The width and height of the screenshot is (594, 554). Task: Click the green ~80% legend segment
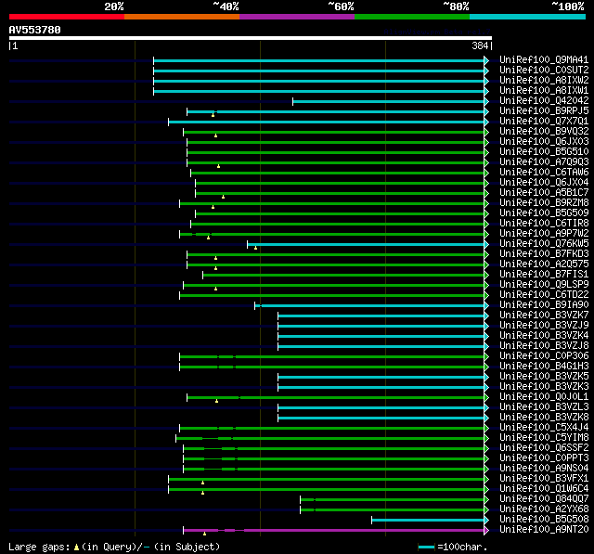[412, 17]
